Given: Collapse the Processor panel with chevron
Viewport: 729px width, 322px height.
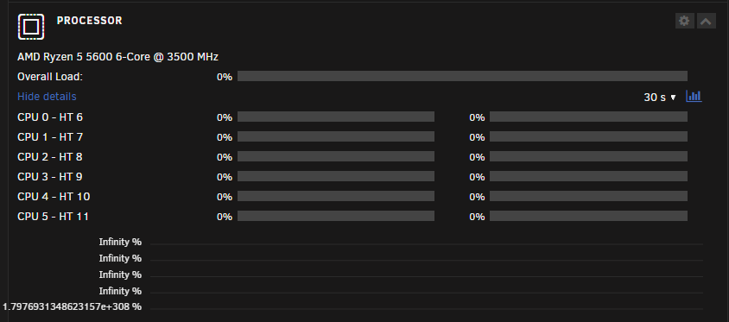Looking at the screenshot, I should point(707,21).
